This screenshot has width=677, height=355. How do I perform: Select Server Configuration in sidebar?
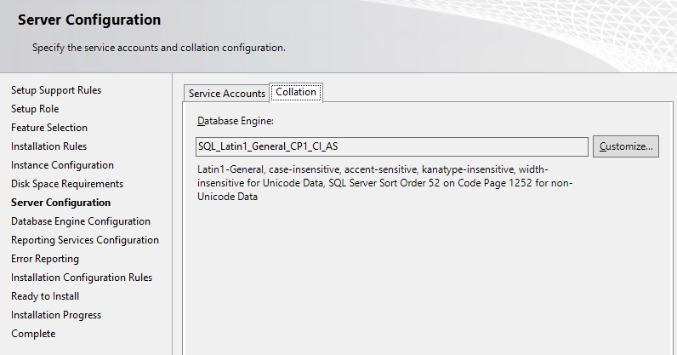[61, 203]
